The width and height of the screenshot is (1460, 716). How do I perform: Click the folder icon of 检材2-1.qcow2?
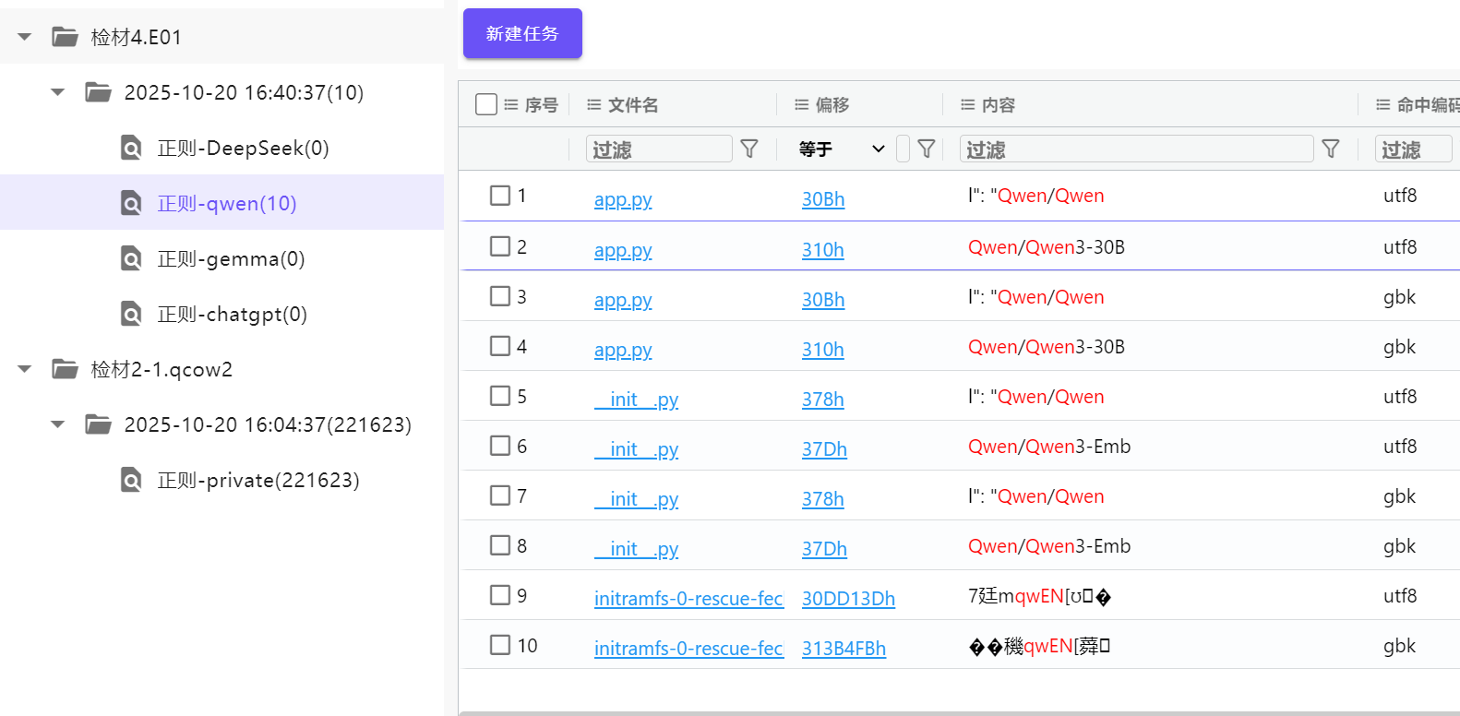click(65, 369)
